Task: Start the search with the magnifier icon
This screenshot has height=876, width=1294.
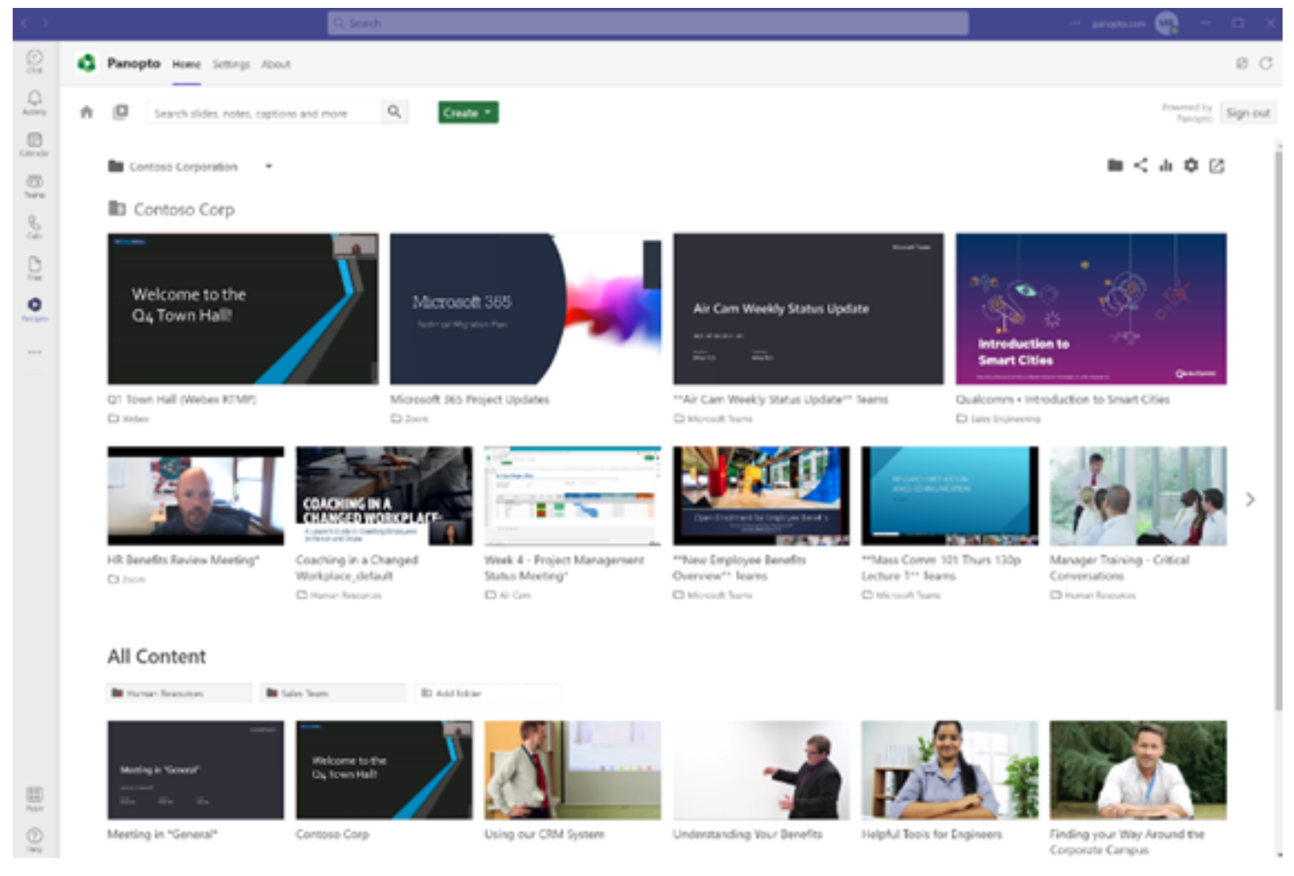Action: click(x=395, y=112)
